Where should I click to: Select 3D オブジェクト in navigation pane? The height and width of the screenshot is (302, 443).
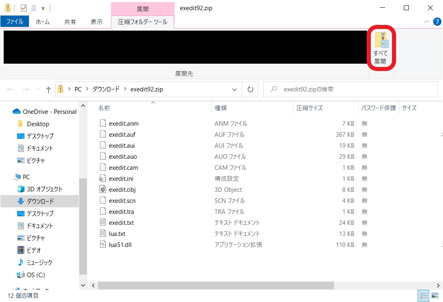click(x=40, y=189)
